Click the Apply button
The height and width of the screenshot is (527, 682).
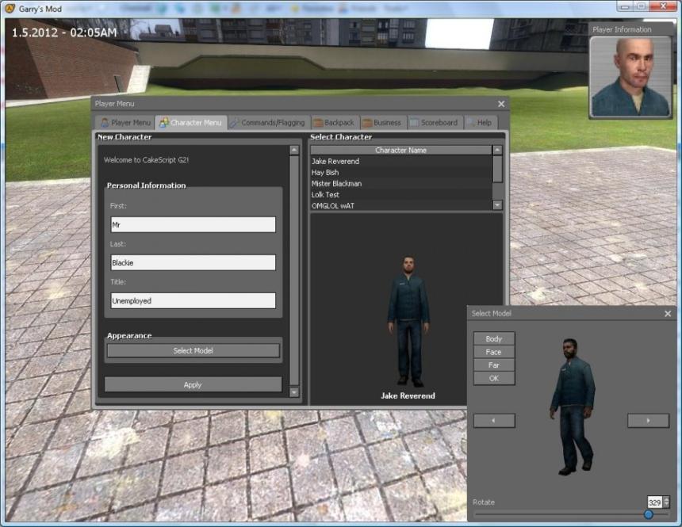point(193,385)
